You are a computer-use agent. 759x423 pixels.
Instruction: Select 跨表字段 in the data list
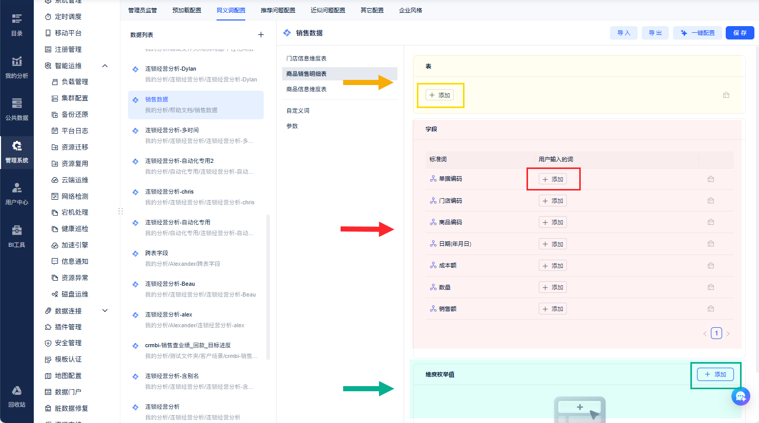196,259
